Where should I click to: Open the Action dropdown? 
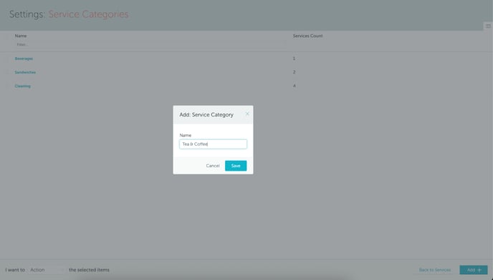coord(46,270)
